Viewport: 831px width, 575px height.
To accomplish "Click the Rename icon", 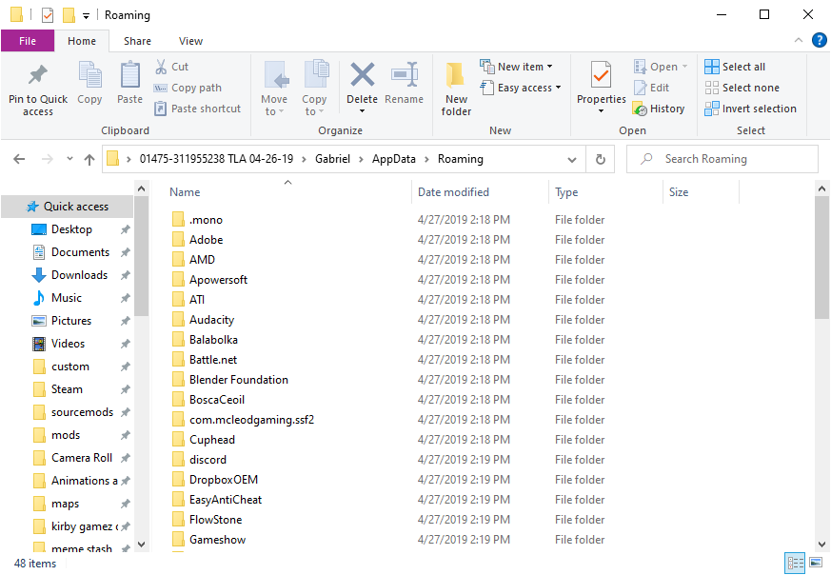I will [405, 75].
